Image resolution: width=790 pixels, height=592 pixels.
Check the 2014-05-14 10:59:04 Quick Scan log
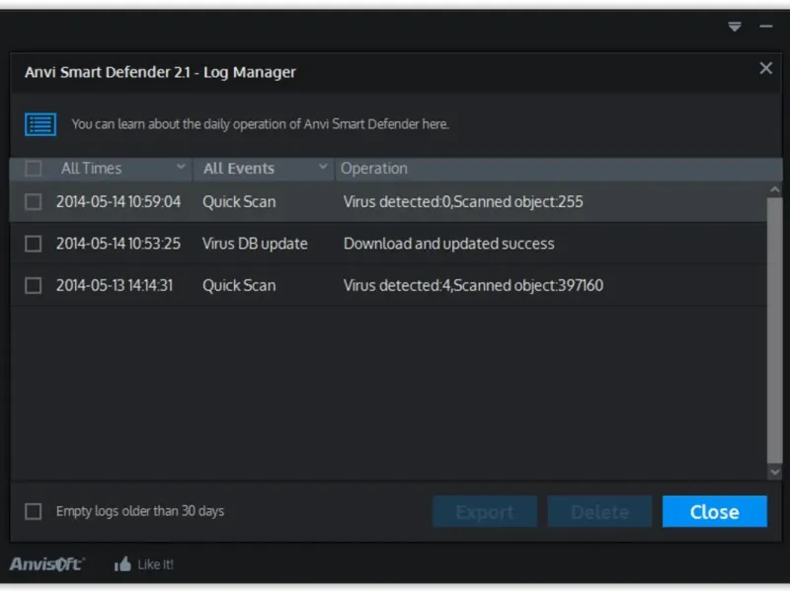coord(34,202)
